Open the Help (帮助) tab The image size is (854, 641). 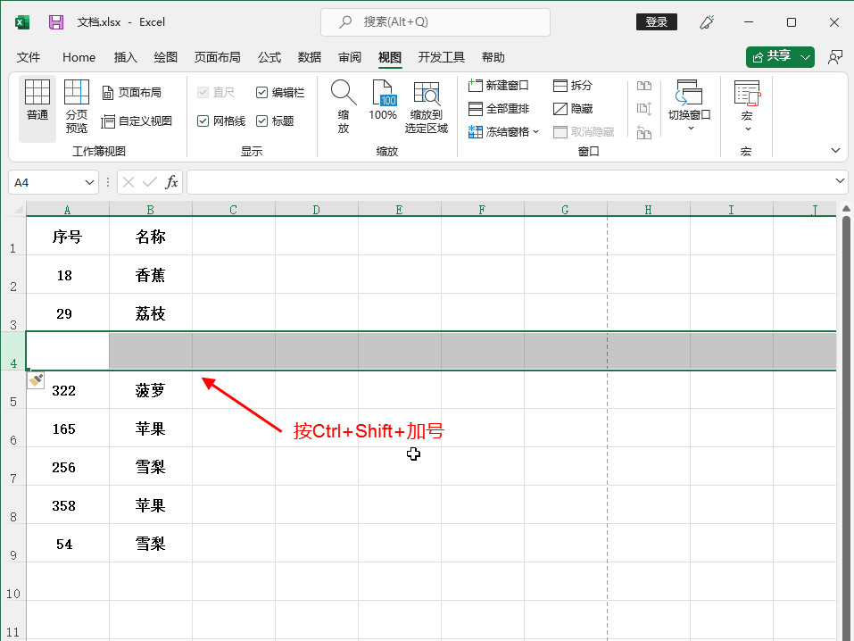click(493, 57)
